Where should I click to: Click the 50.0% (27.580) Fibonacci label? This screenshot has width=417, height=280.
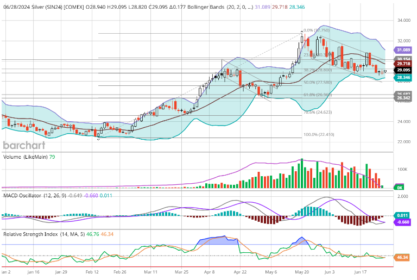point(318,82)
